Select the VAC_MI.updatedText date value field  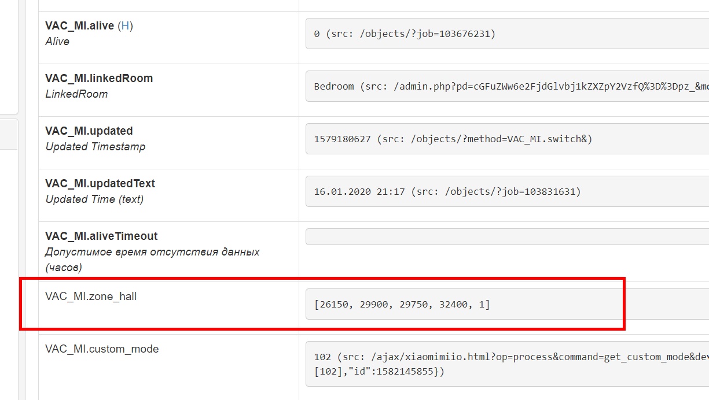coord(506,192)
